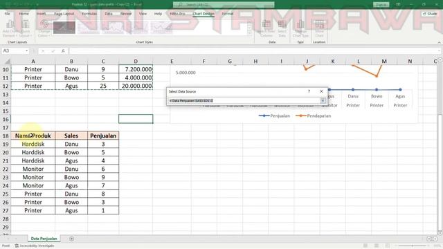
Task: Click the Add Chart Element icon
Action: coord(10,28)
